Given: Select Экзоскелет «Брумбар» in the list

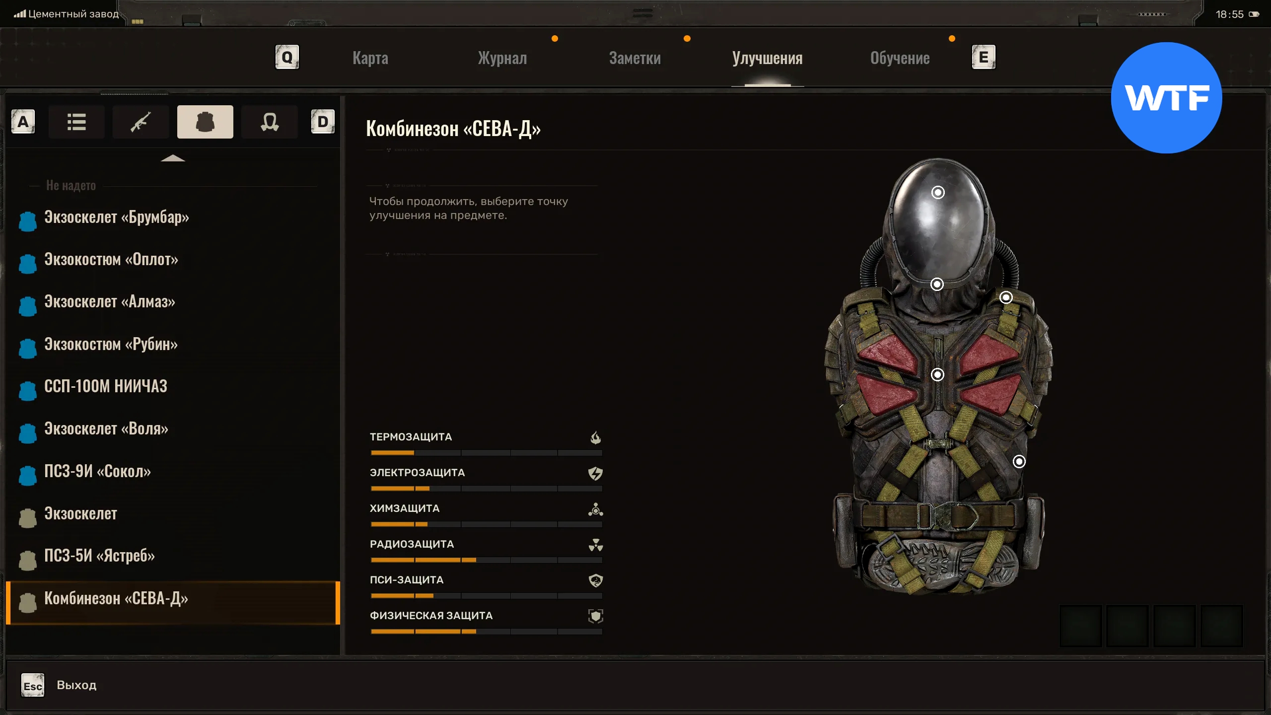Looking at the screenshot, I should 116,217.
